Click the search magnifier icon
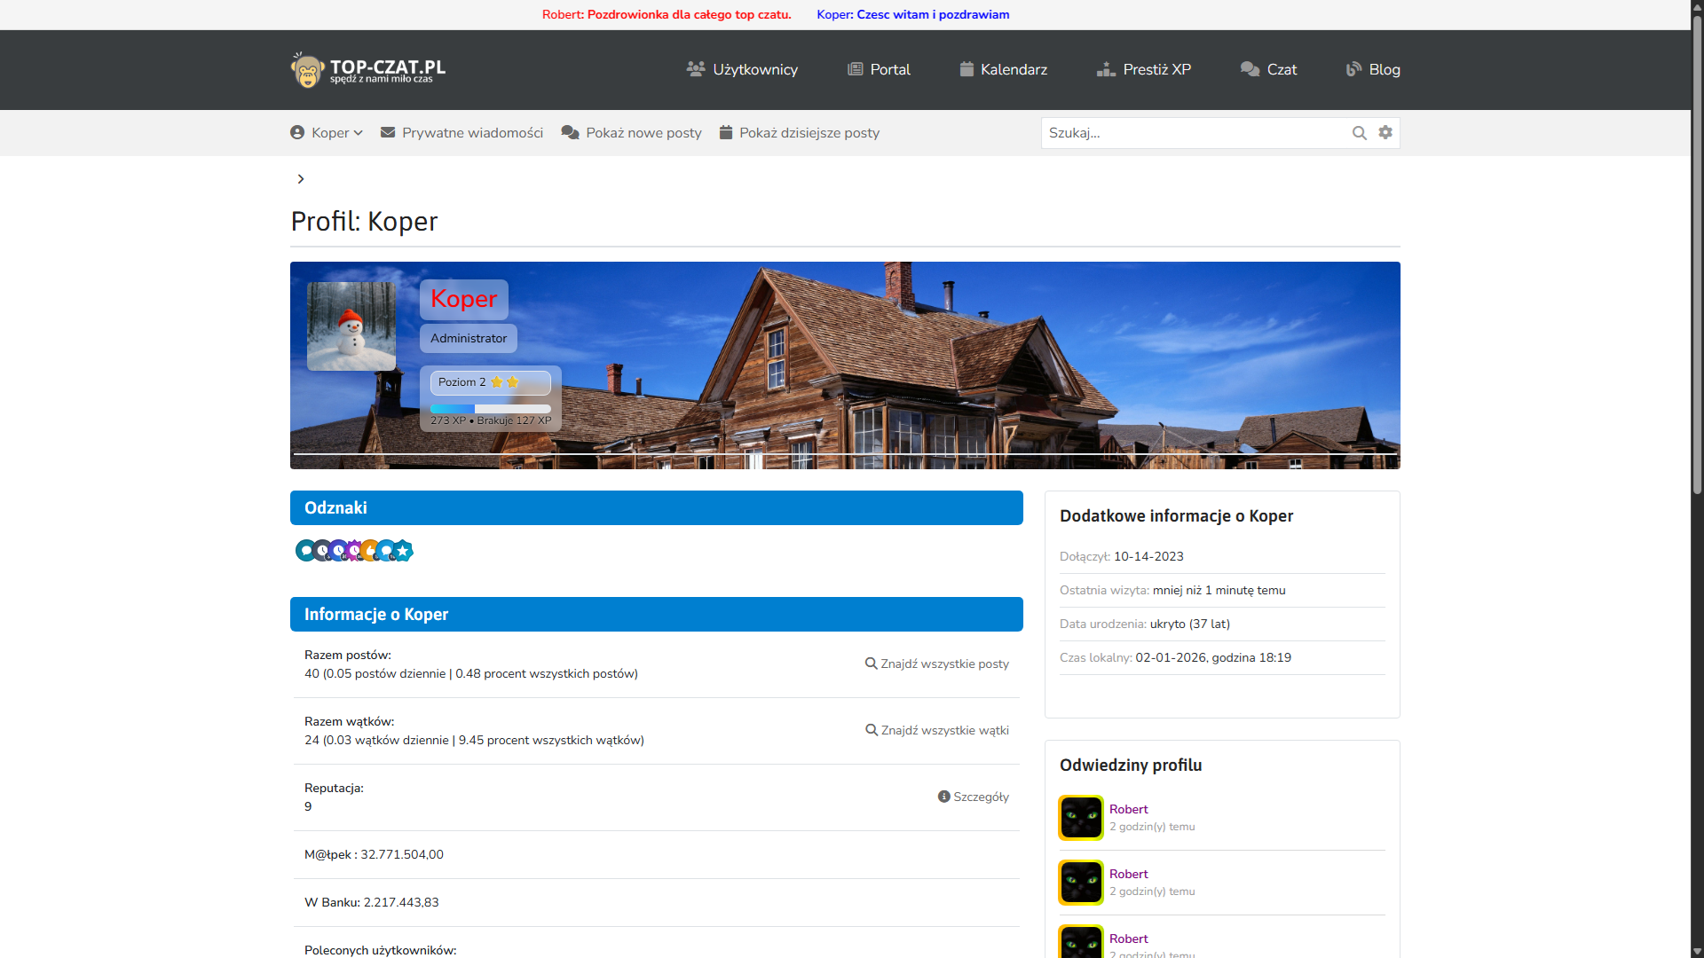1704x958 pixels. [1359, 133]
